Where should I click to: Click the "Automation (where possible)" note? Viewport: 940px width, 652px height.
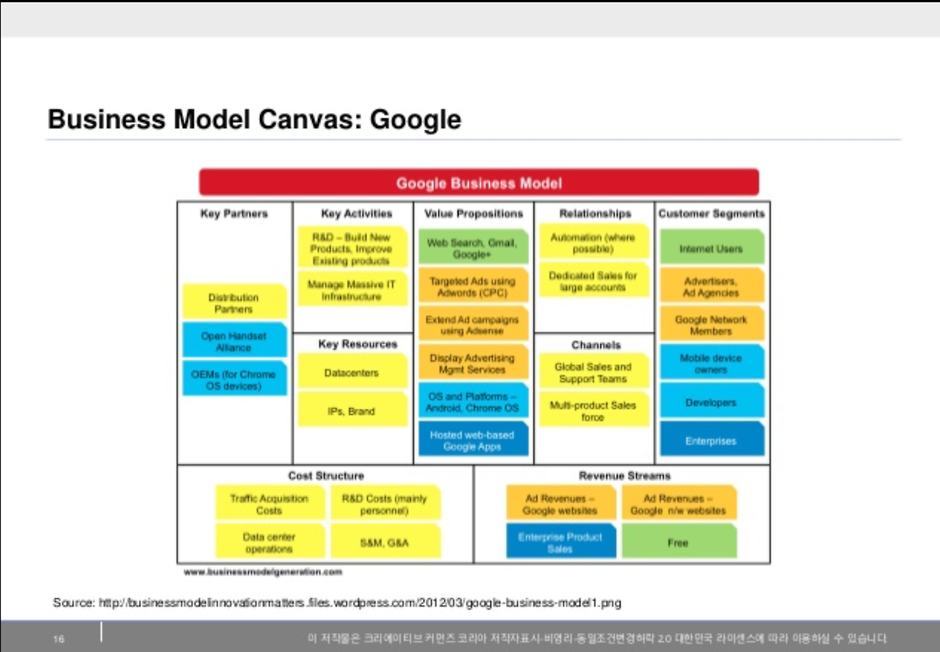pos(594,242)
